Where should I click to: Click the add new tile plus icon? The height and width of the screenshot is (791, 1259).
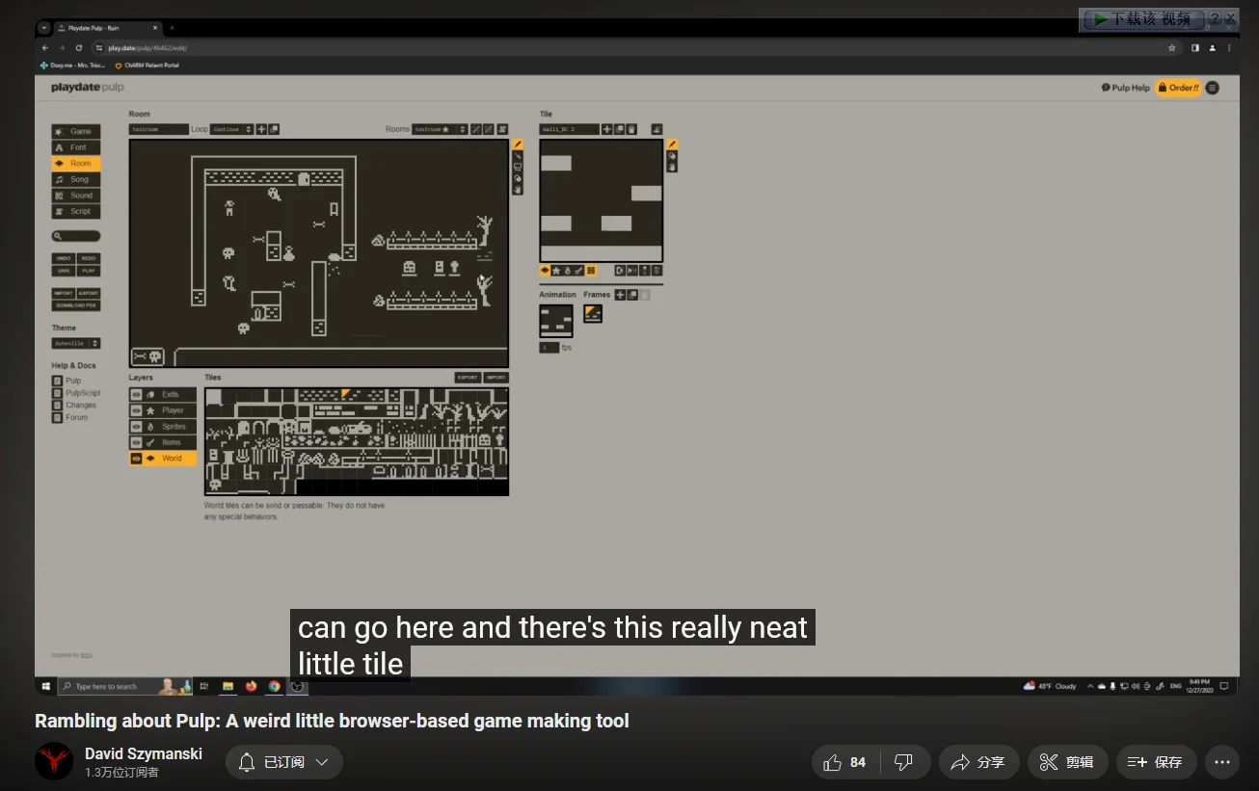tap(607, 129)
